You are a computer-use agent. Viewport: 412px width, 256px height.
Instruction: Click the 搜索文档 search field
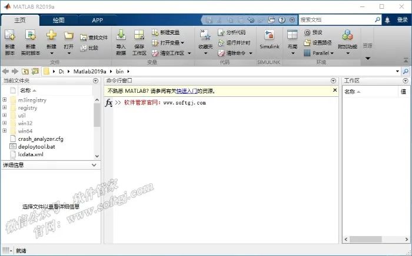(337, 19)
